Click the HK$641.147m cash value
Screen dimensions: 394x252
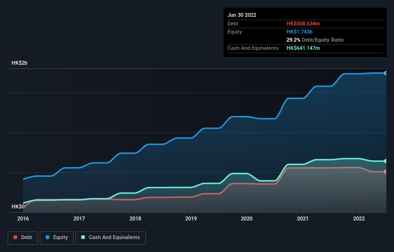tap(303, 48)
